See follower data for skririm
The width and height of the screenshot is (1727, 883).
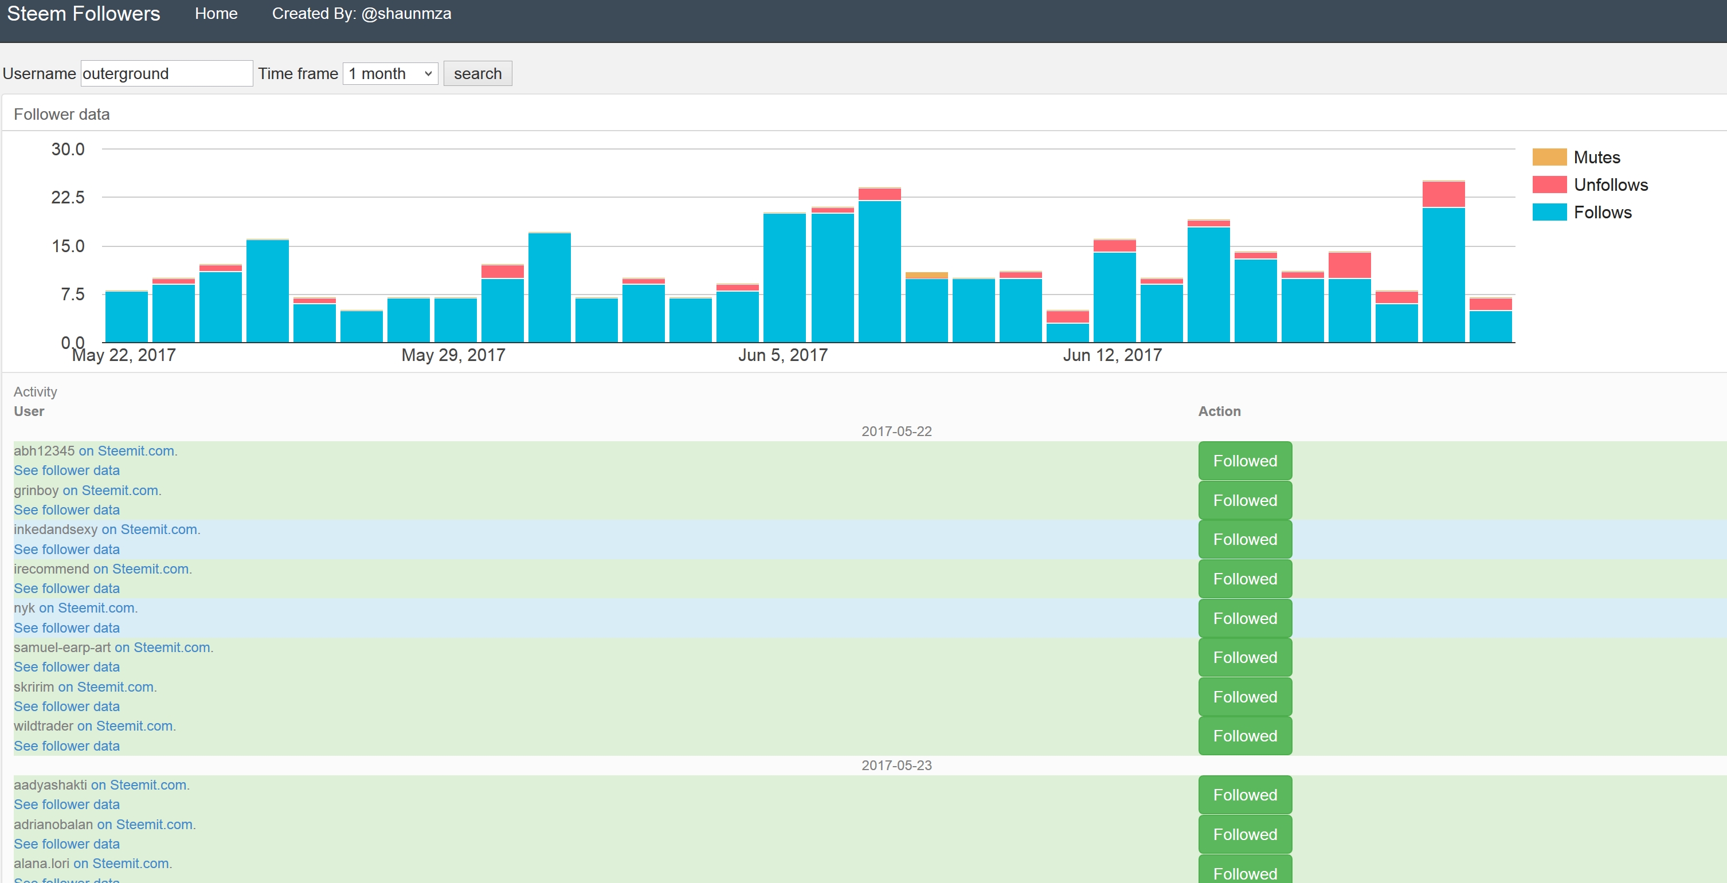(x=66, y=706)
